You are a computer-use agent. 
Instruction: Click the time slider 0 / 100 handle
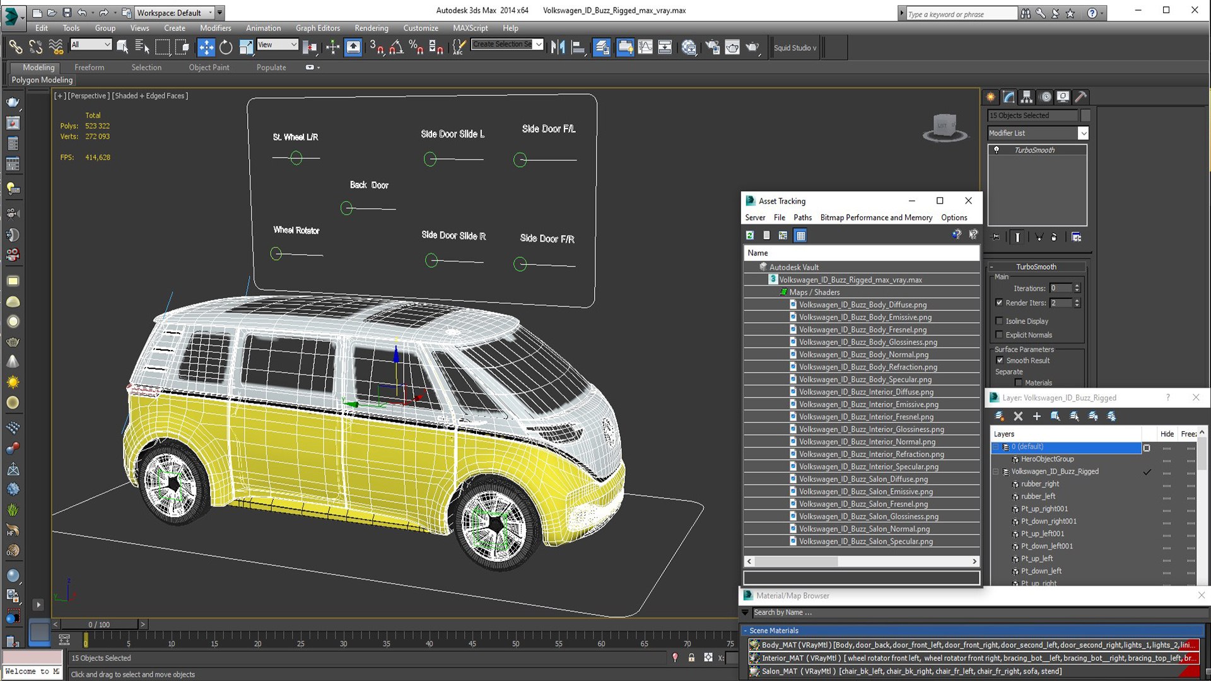click(x=99, y=624)
